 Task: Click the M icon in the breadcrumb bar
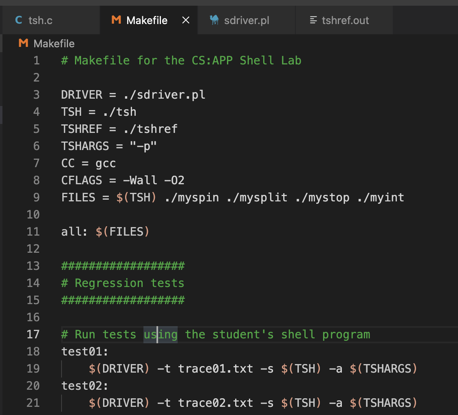pyautogui.click(x=22, y=44)
